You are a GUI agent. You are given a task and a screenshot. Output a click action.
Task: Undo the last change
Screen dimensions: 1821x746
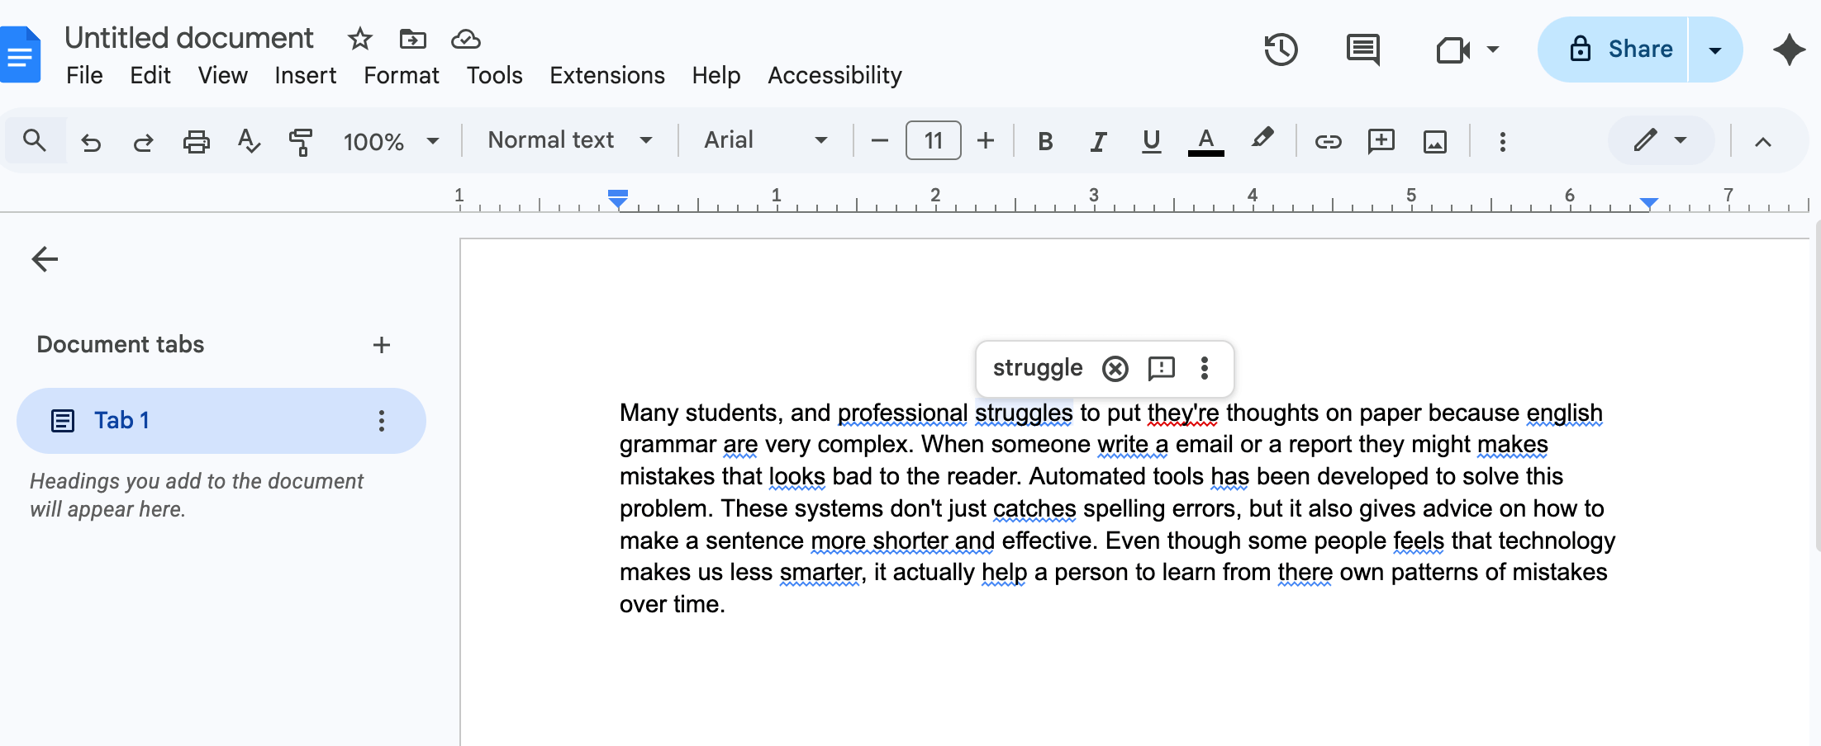tap(91, 141)
